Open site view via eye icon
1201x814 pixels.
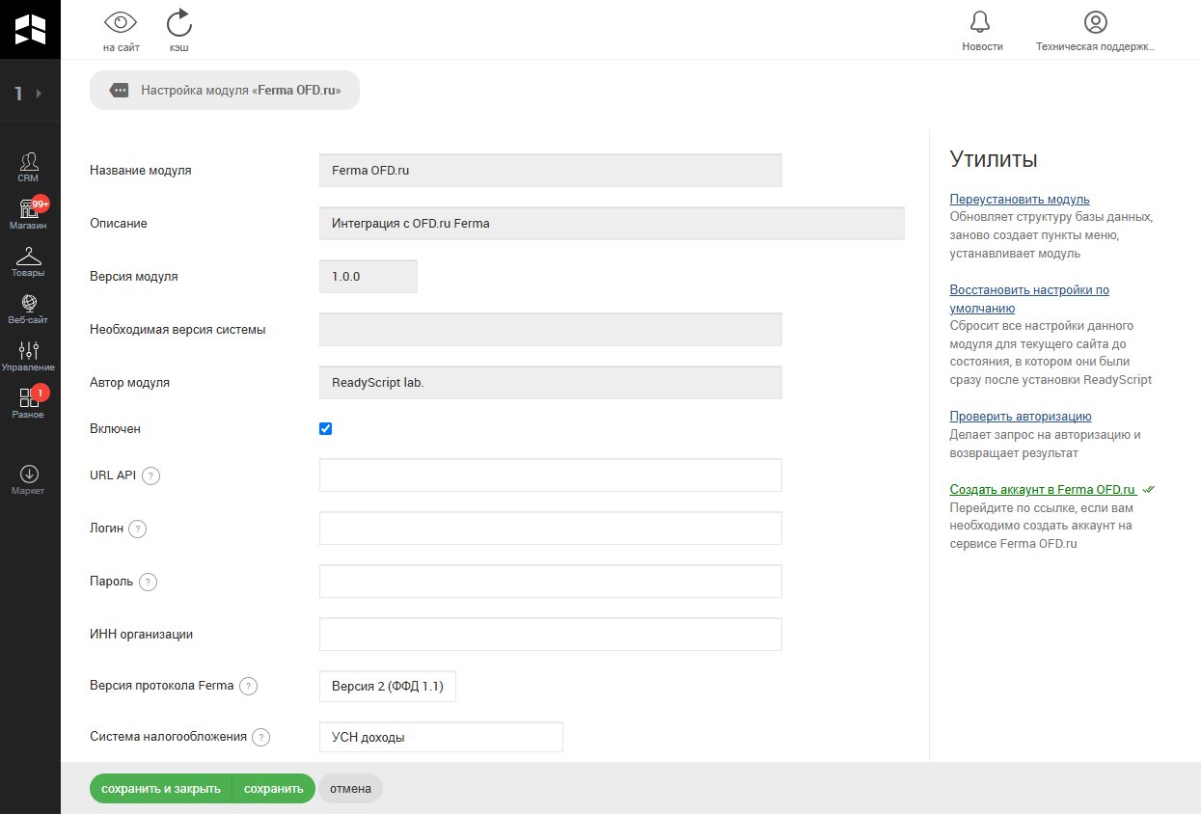pos(121,23)
